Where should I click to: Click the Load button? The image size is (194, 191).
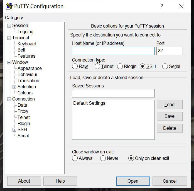170,105
